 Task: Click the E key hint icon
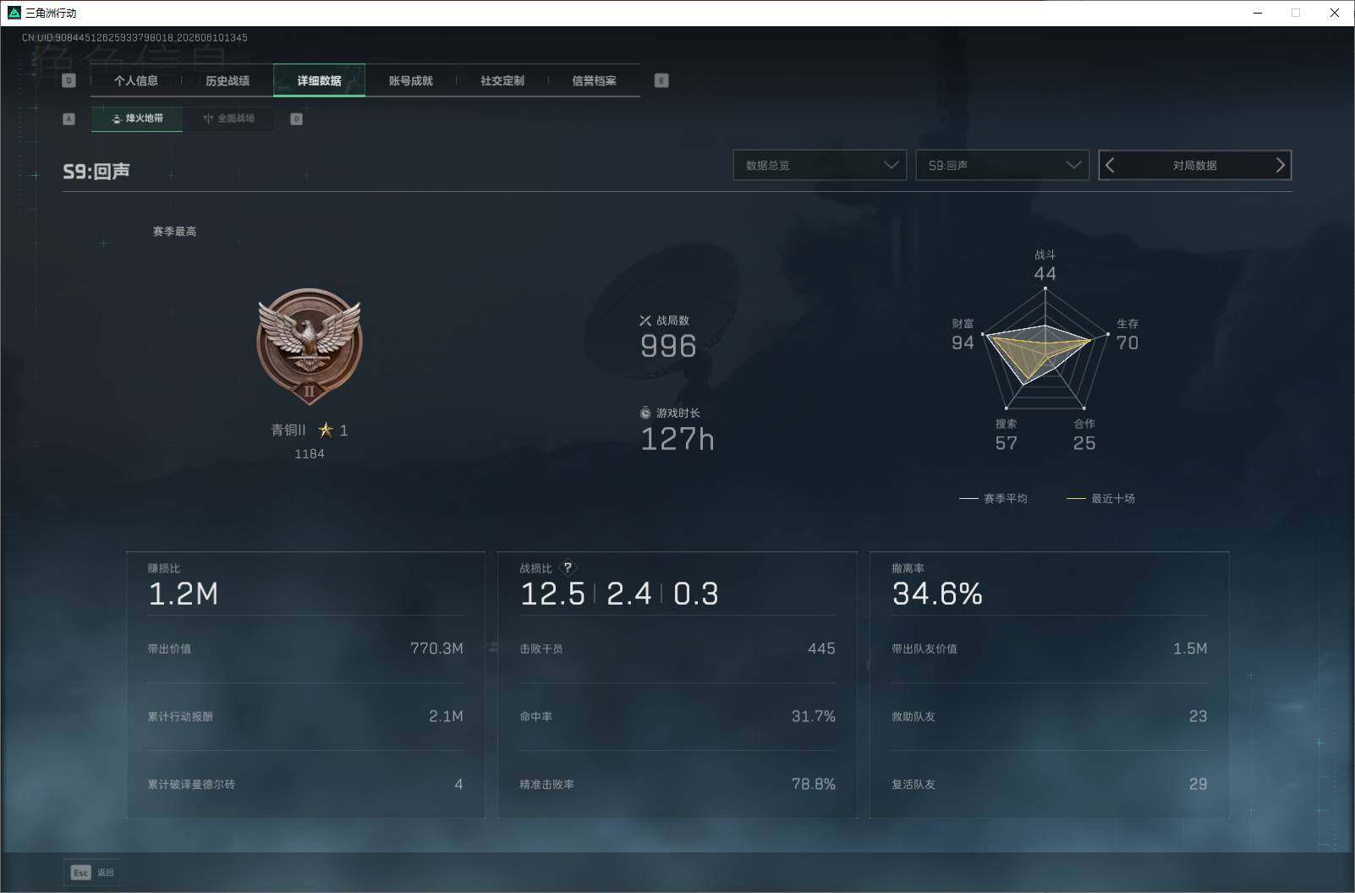point(661,80)
